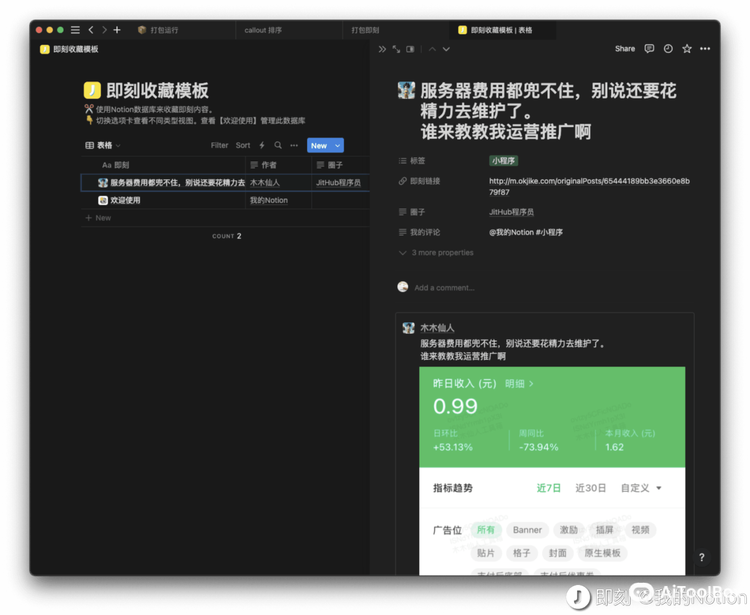Open the help question mark button
This screenshot has width=750, height=615.
(x=702, y=557)
